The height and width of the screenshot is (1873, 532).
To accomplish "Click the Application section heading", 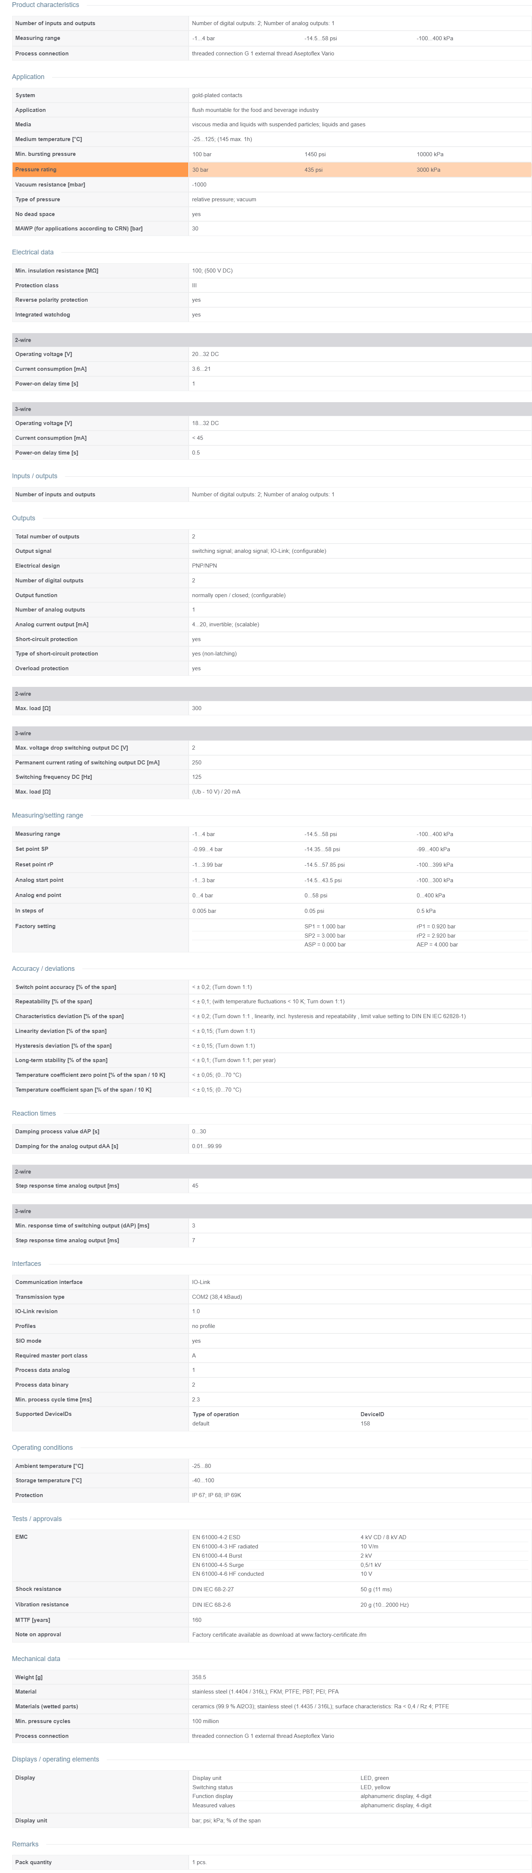I will click(x=28, y=77).
